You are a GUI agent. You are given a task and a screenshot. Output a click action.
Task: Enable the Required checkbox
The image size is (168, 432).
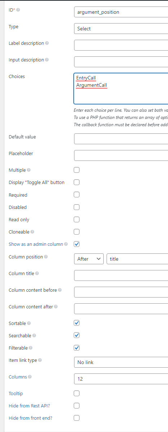pyautogui.click(x=77, y=195)
